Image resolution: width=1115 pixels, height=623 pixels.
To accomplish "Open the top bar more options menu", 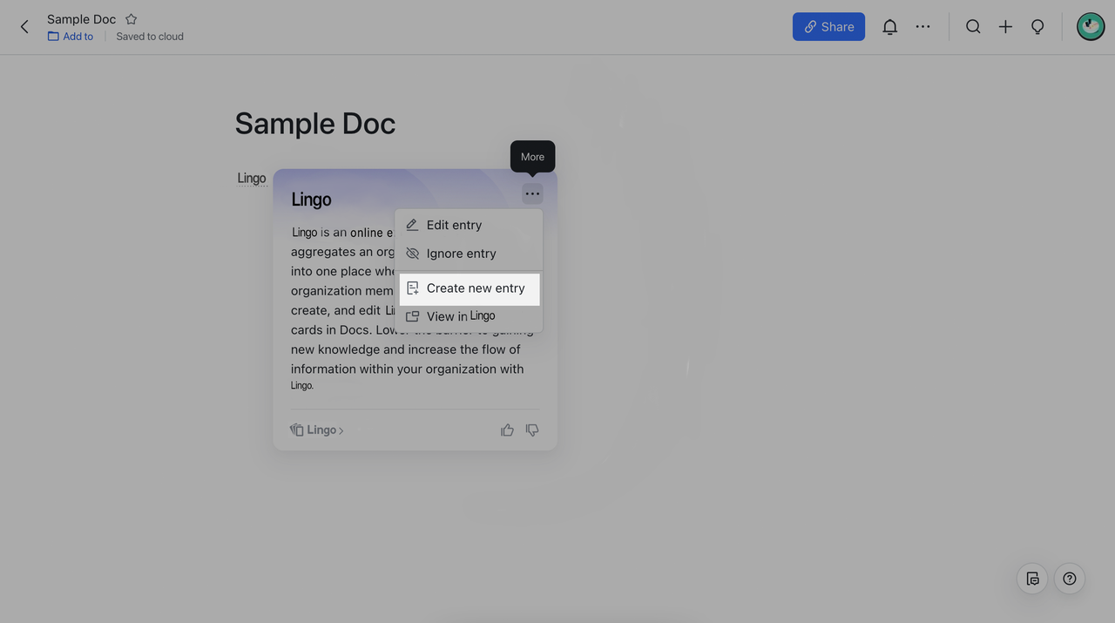I will point(922,27).
